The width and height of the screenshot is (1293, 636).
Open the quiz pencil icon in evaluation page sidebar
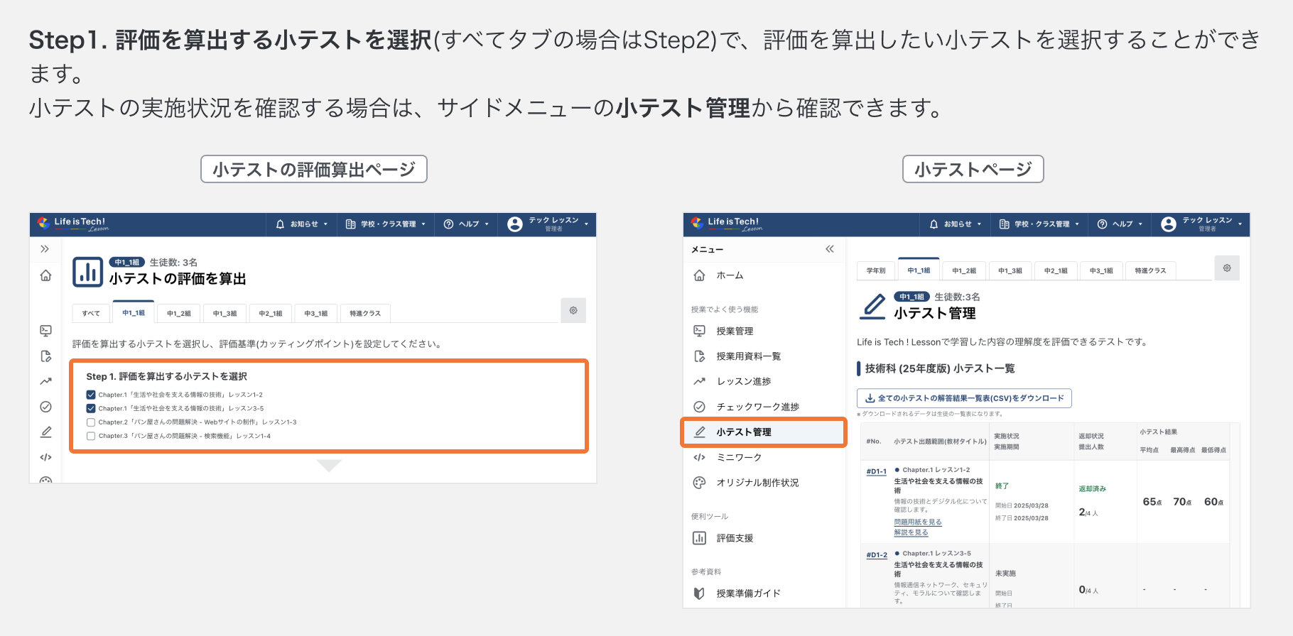pyautogui.click(x=45, y=432)
